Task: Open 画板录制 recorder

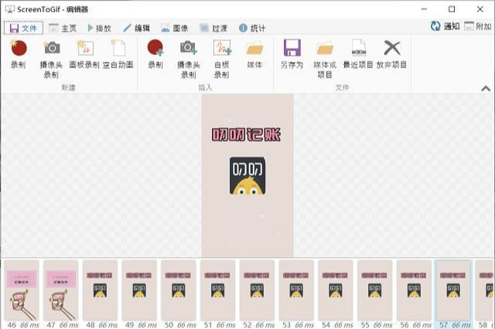Action: pos(84,54)
